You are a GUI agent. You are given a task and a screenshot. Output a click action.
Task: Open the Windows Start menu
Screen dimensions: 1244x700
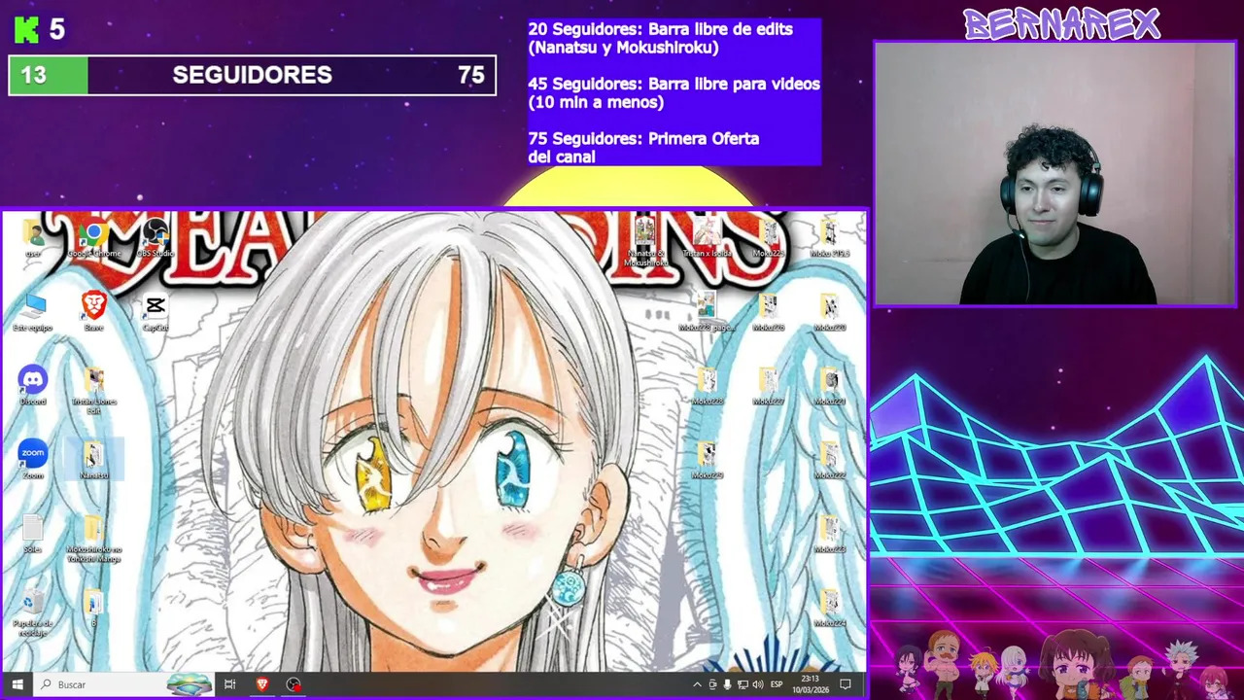pos(17,684)
